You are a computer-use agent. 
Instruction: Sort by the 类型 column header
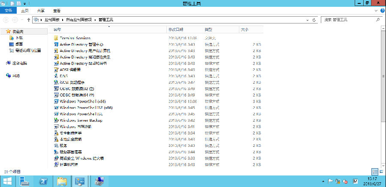[221, 29]
